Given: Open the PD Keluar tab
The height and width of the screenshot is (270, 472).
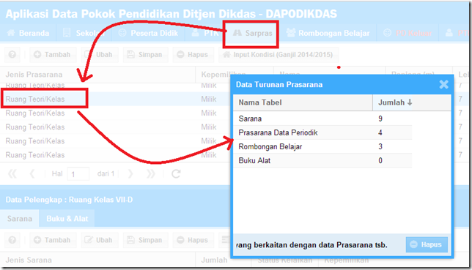Looking at the screenshot, I should [408, 33].
